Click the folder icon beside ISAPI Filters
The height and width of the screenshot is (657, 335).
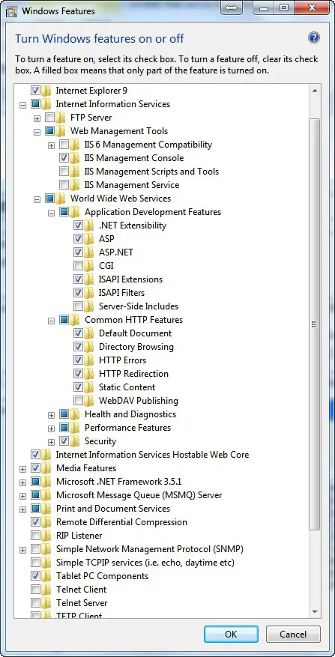(x=89, y=292)
